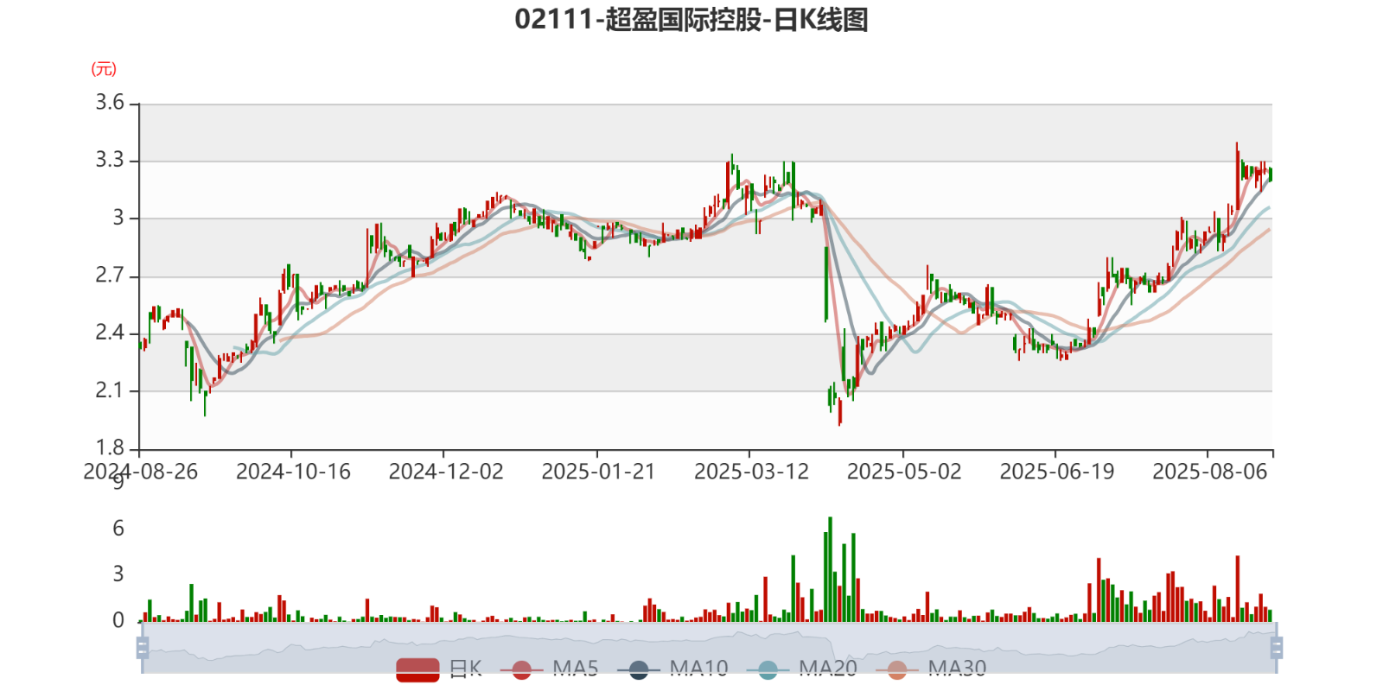
Task: Click the 2.7 price axis label
Action: (x=110, y=276)
